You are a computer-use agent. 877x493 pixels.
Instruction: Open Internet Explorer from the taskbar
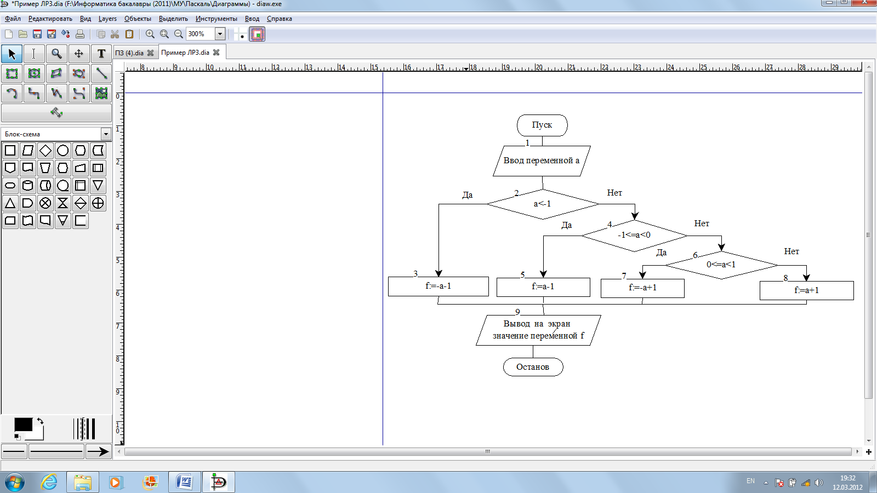pyautogui.click(x=49, y=482)
